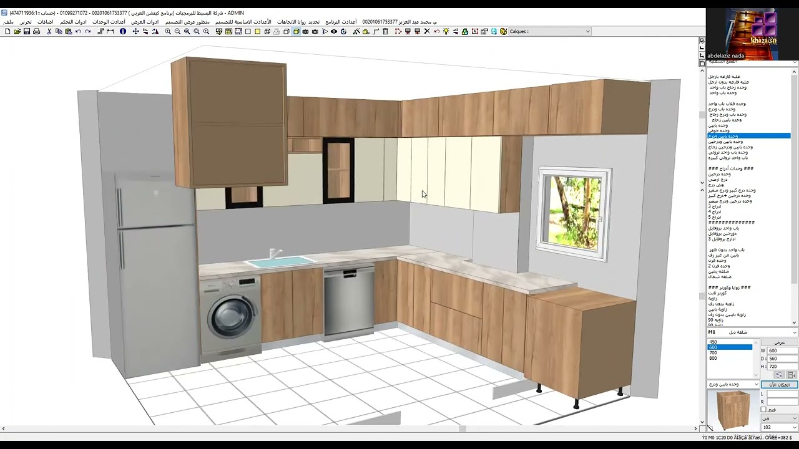This screenshot has height=449, width=799.
Task: Open the 102 value dropdown
Action: [780, 427]
